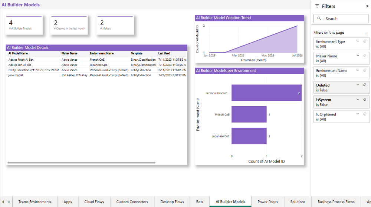Click the 'AI Builder Models per Environment' title

tap(226, 71)
